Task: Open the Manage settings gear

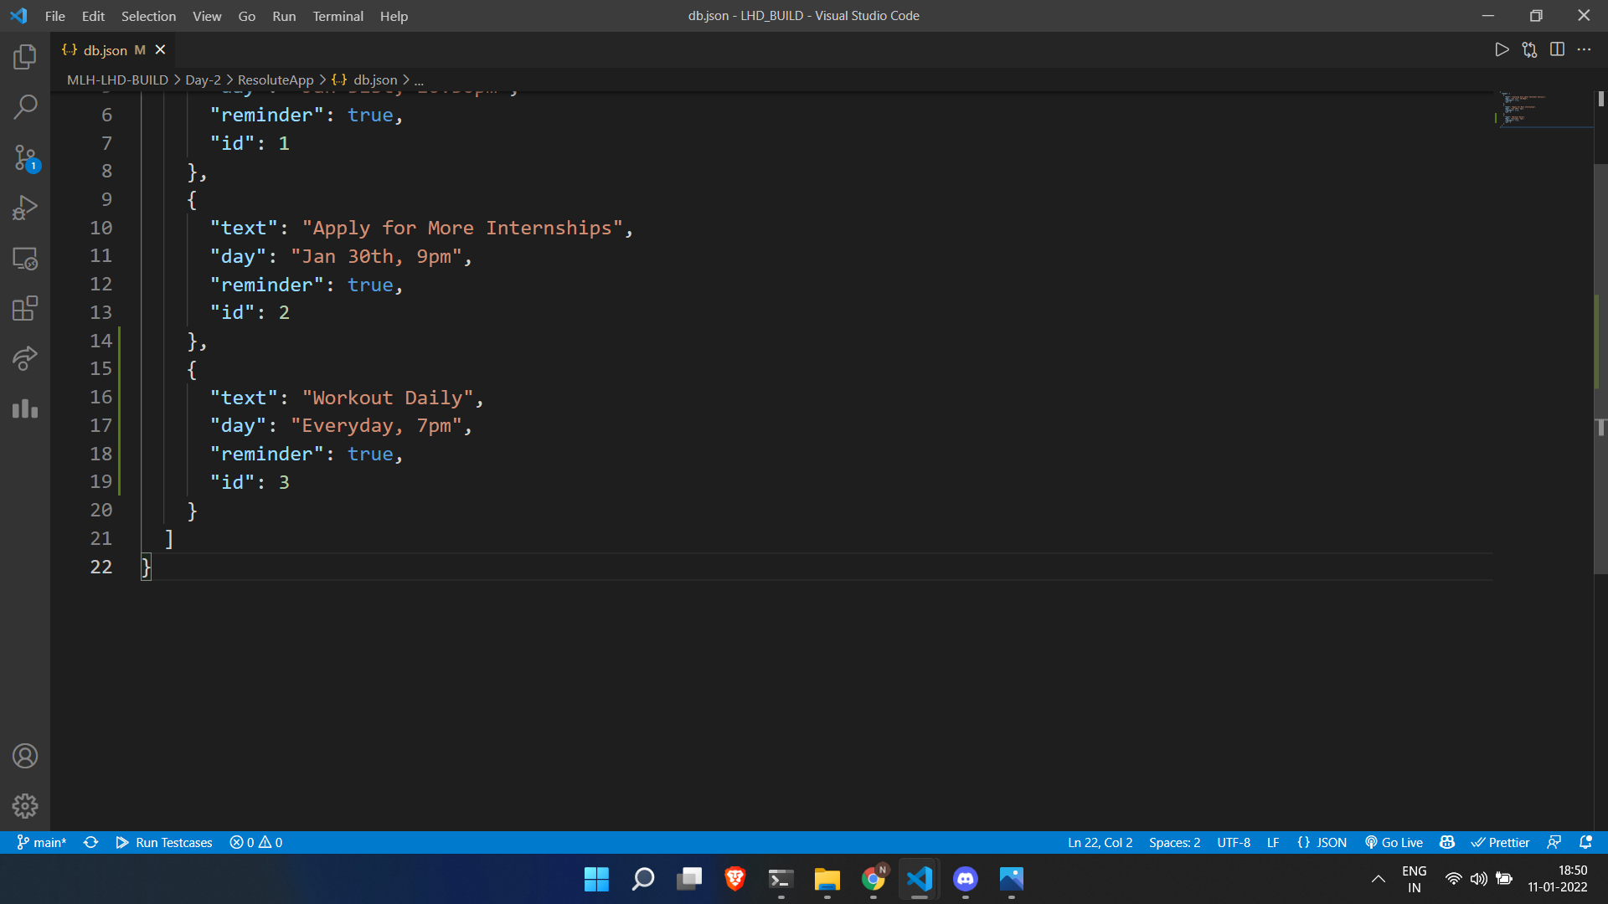Action: (x=25, y=806)
